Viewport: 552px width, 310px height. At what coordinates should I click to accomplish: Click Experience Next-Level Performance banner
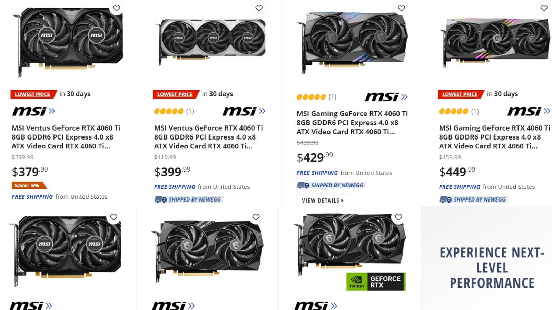coord(492,268)
